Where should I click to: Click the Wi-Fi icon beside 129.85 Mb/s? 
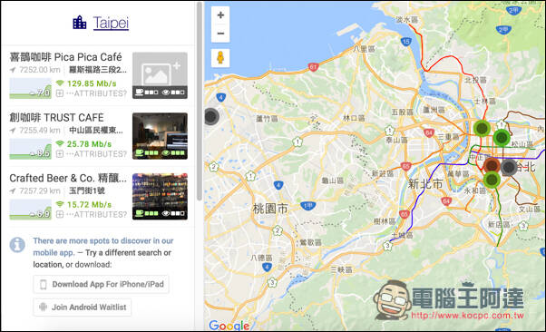60,83
